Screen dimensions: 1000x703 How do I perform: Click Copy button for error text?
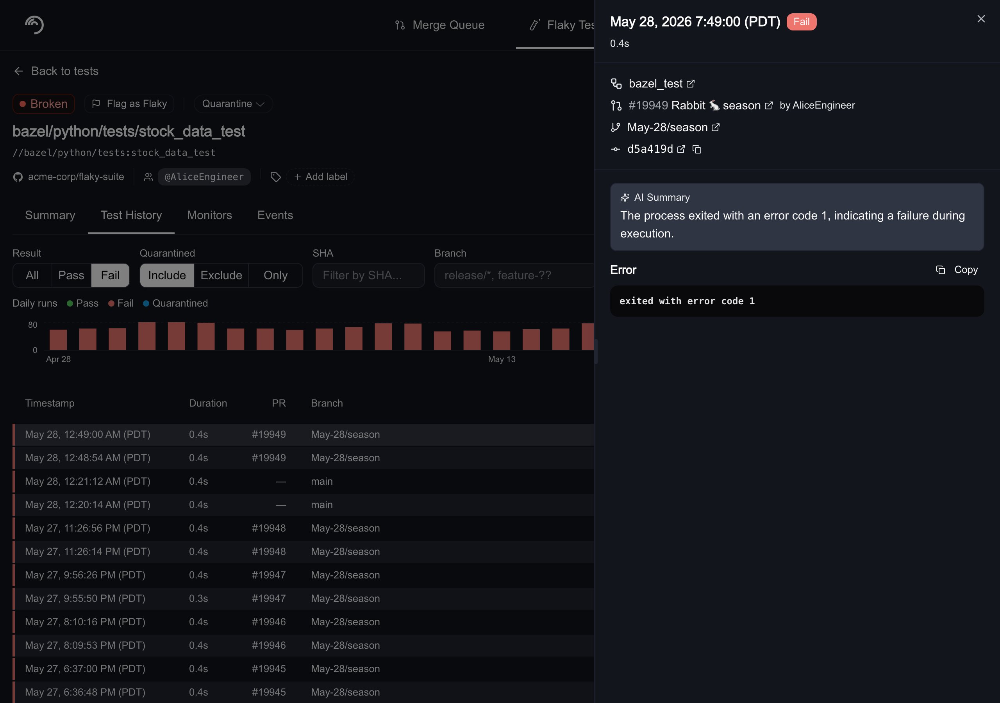(x=957, y=270)
